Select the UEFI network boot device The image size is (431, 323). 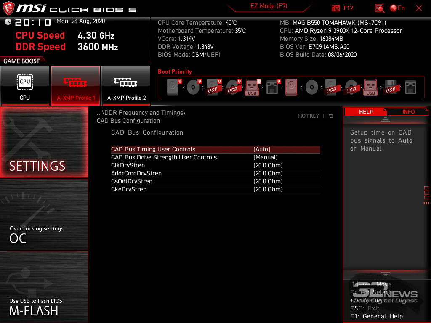(272, 87)
